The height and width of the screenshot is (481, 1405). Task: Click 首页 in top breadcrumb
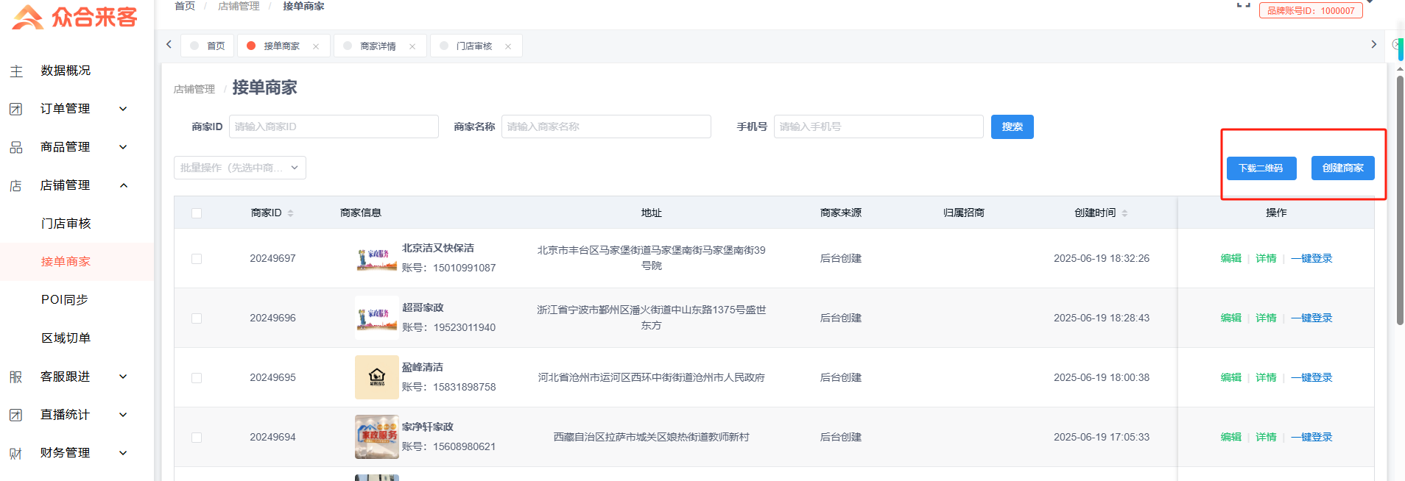(x=185, y=6)
